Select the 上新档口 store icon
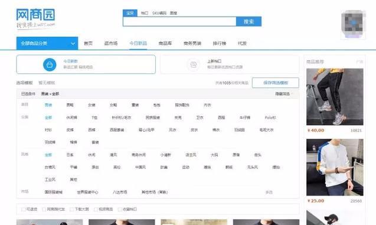Viewport: 376px width, 225px height. pyautogui.click(x=194, y=64)
